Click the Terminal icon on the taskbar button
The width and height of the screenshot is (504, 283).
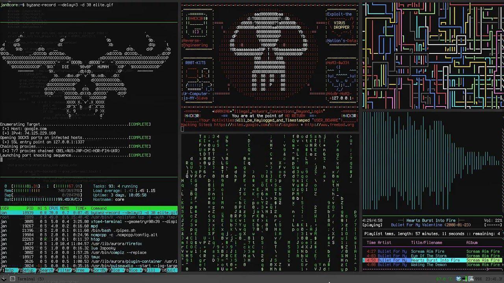[x=13, y=279]
